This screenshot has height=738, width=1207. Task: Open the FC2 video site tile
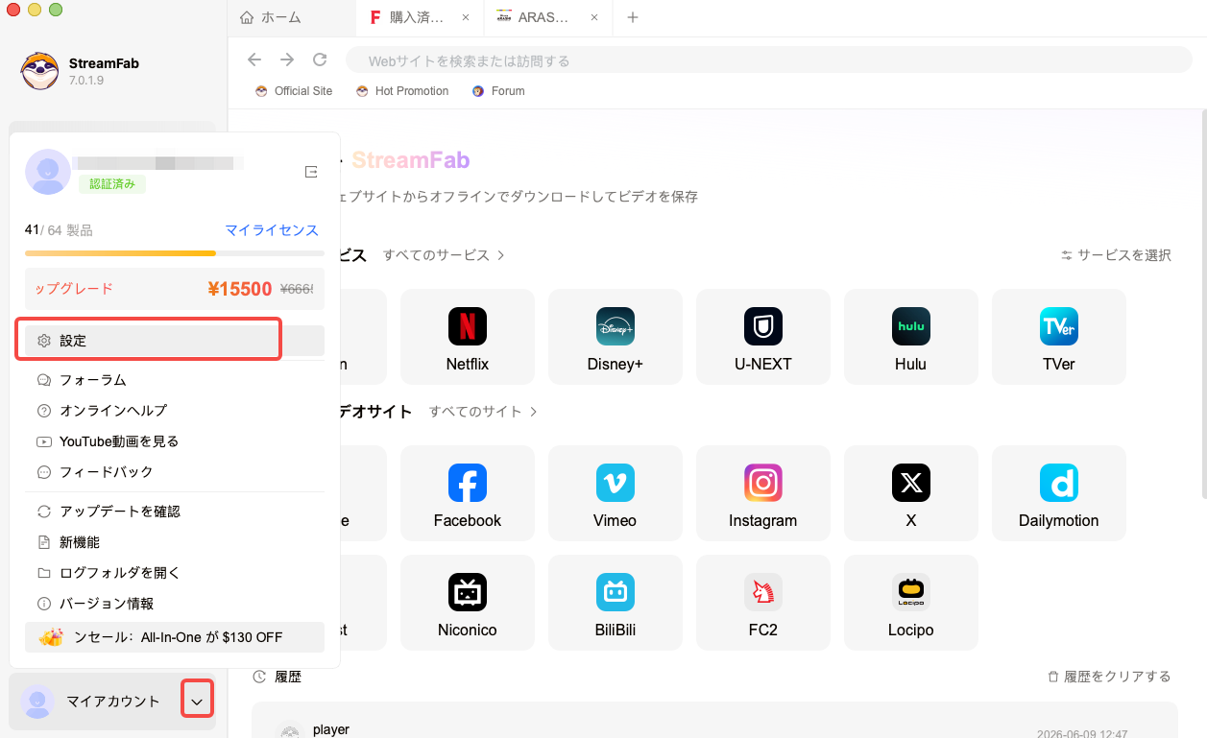762,603
